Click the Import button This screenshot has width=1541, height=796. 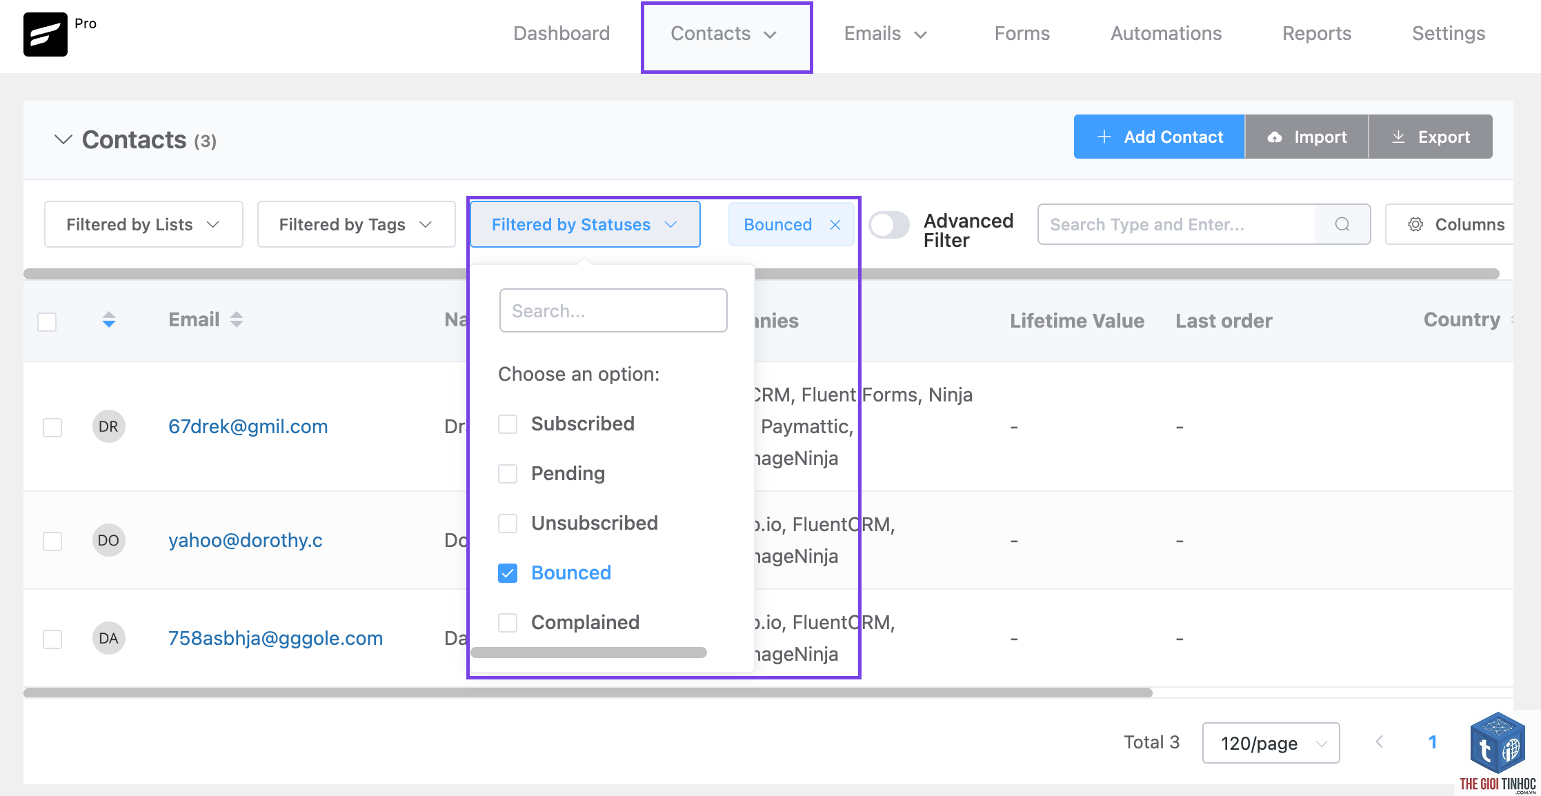click(1306, 137)
